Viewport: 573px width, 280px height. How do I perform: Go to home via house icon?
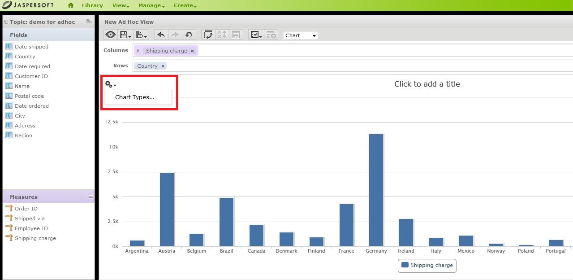pyautogui.click(x=71, y=5)
